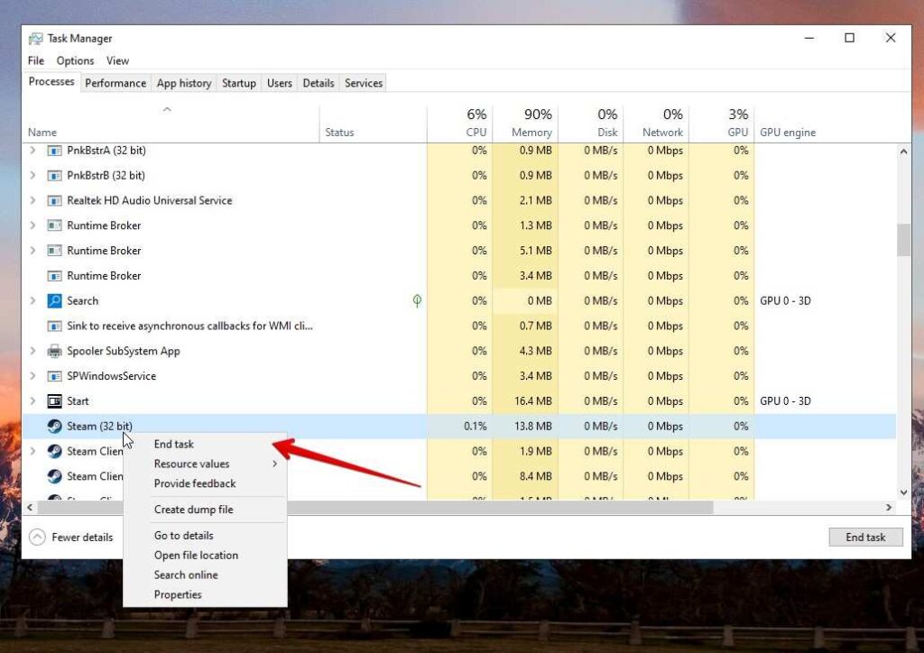Open the Resource values submenu

pos(192,464)
